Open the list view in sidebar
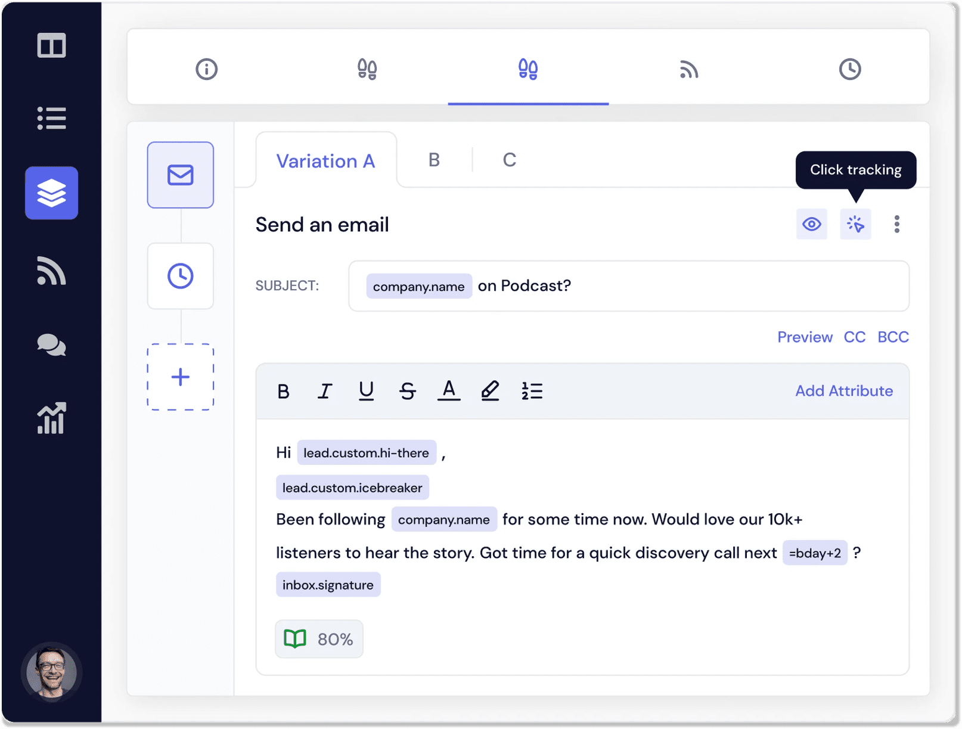 tap(51, 118)
